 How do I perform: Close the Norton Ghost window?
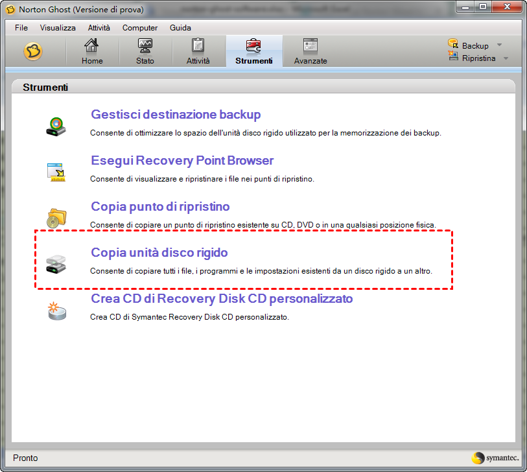(507, 6)
